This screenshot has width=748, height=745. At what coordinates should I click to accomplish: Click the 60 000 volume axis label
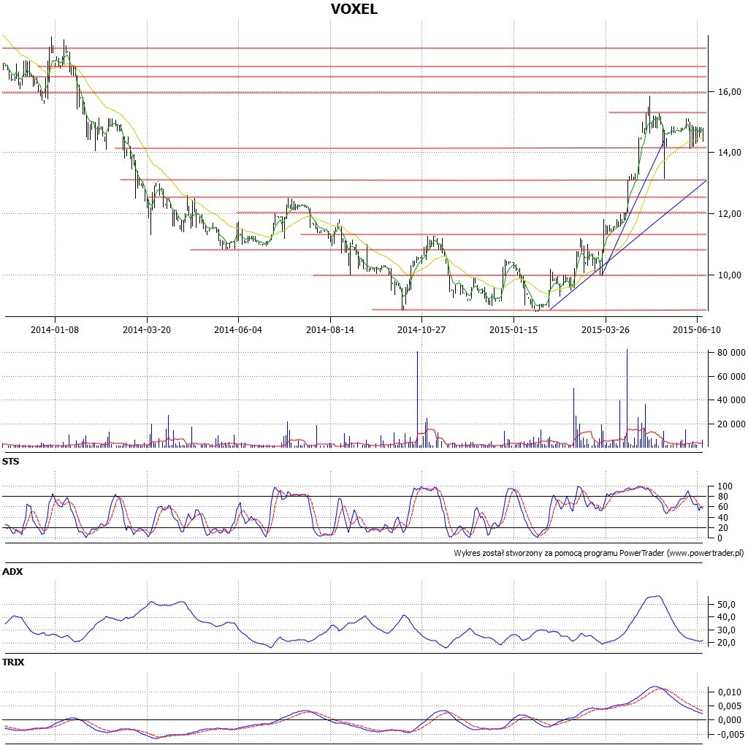tap(731, 377)
